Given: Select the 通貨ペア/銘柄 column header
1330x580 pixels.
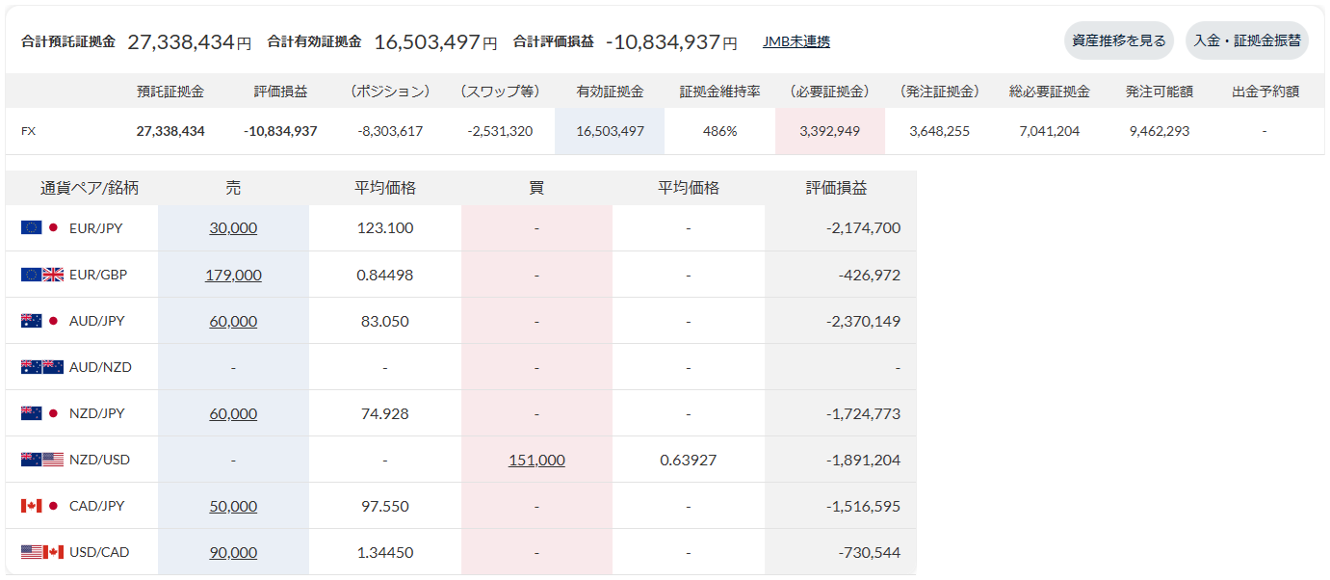Looking at the screenshot, I should pyautogui.click(x=89, y=188).
